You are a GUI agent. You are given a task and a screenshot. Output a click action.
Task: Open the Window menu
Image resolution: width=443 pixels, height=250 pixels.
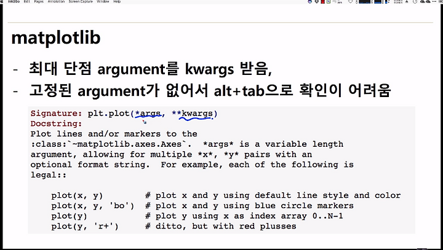point(103,1)
